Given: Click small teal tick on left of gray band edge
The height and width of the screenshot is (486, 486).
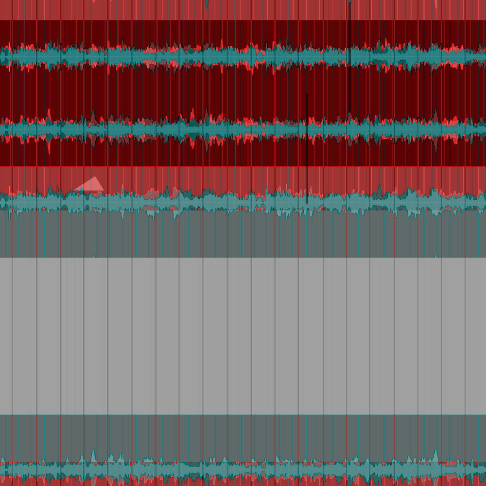Looking at the screenshot, I should [x=94, y=256].
